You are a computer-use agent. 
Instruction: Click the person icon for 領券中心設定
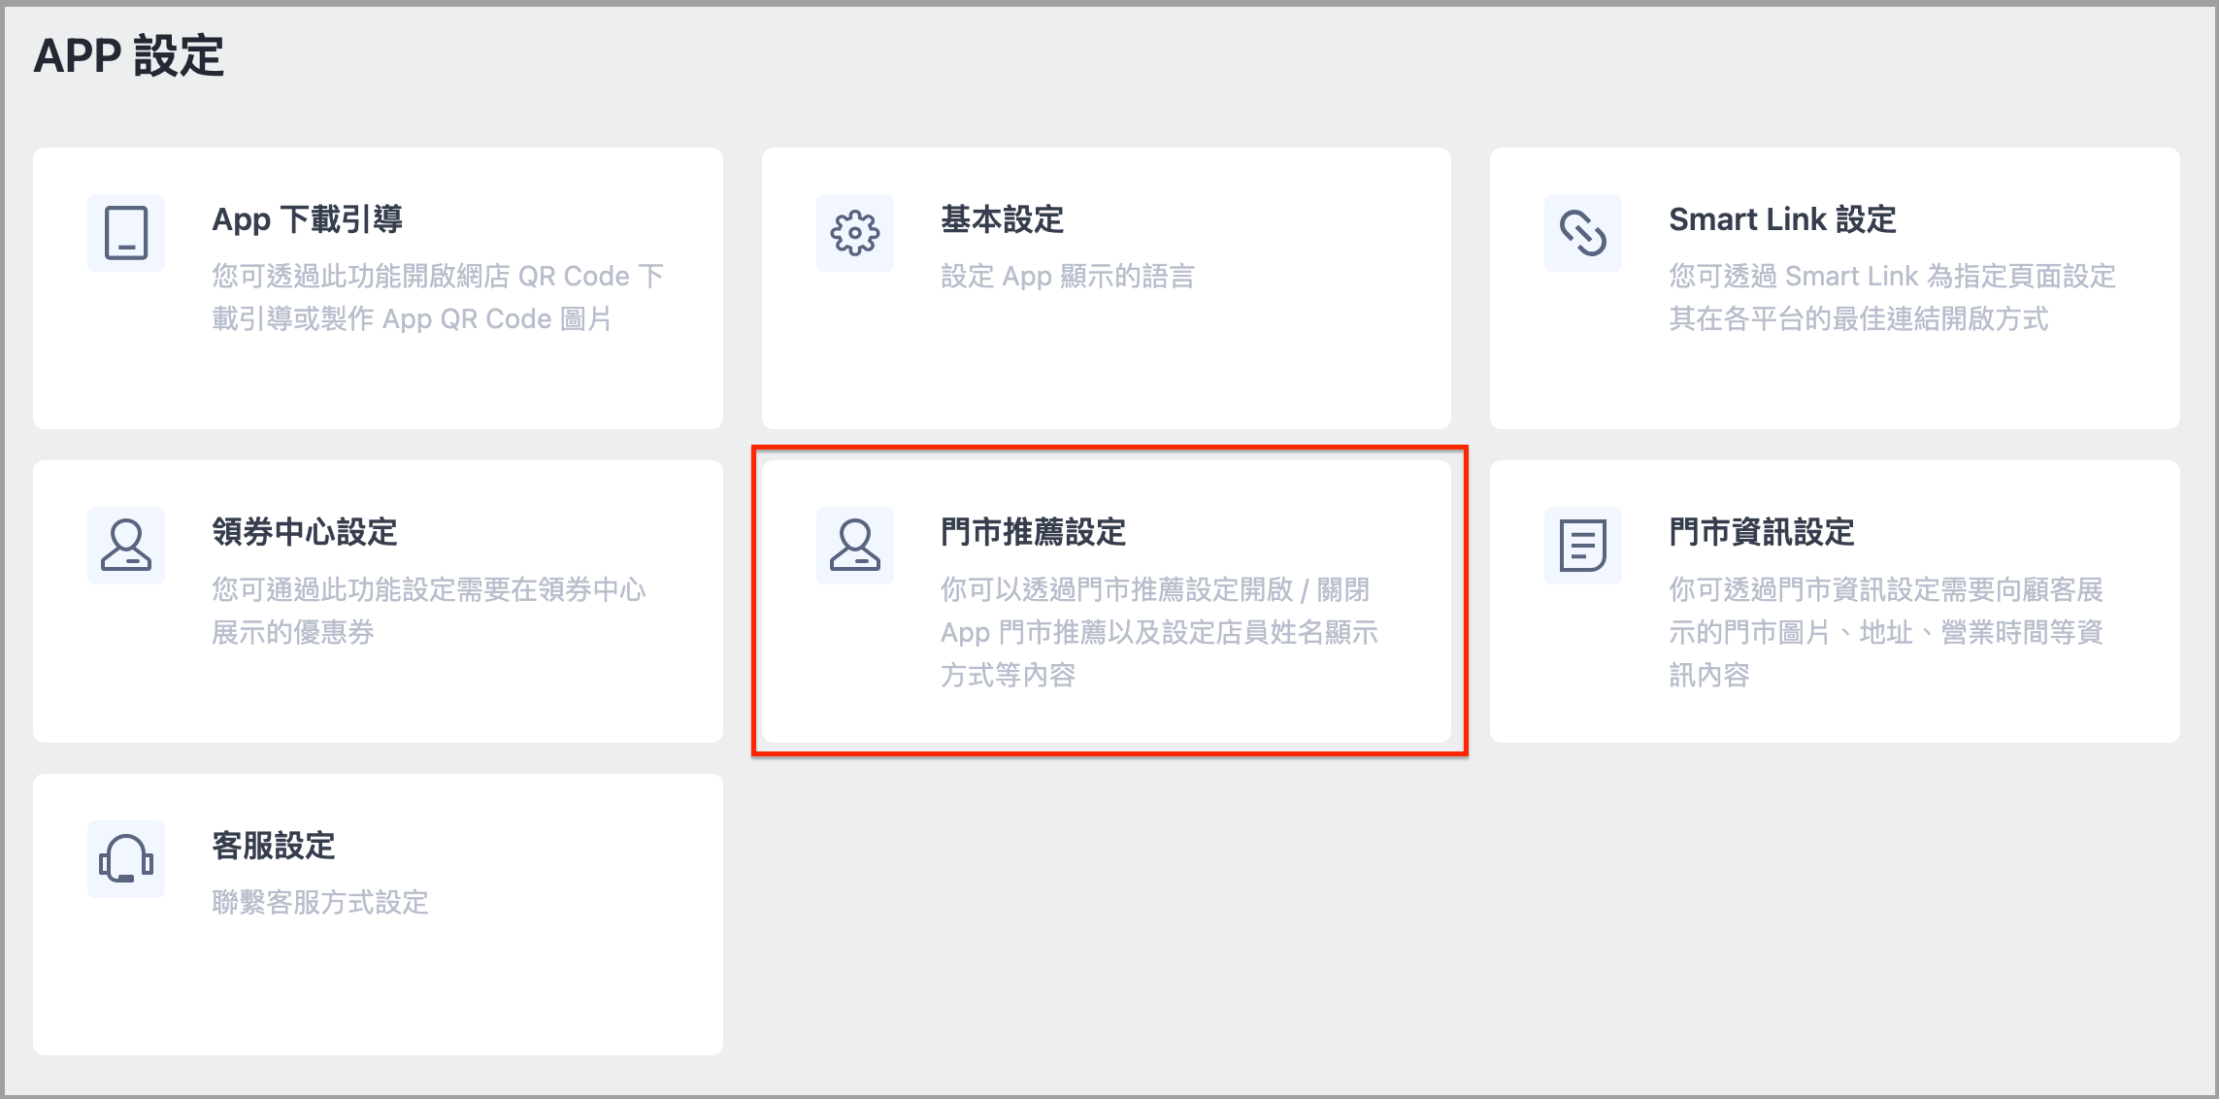point(126,546)
